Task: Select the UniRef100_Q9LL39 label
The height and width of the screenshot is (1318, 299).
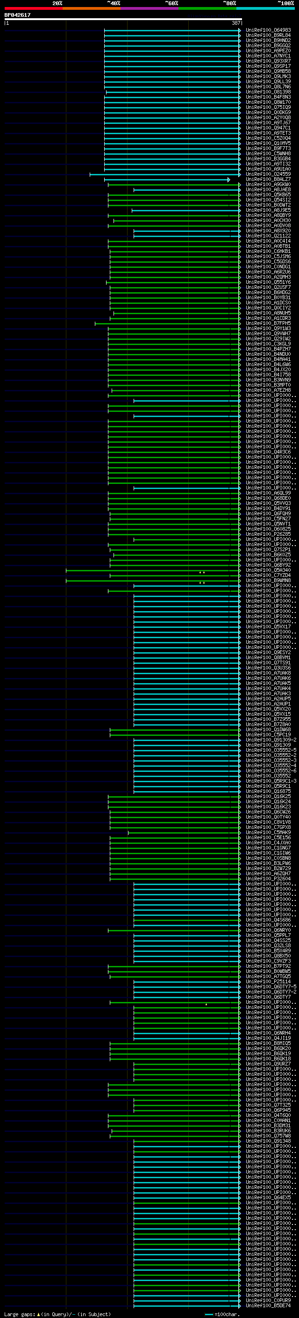Action: (268, 82)
